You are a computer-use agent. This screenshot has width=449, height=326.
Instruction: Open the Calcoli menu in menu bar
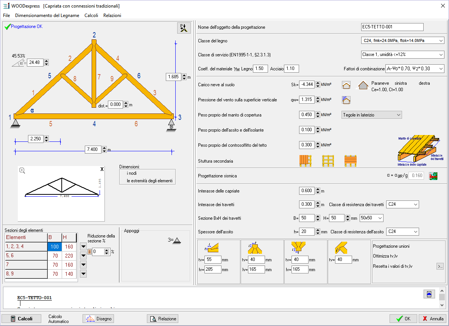[91, 16]
